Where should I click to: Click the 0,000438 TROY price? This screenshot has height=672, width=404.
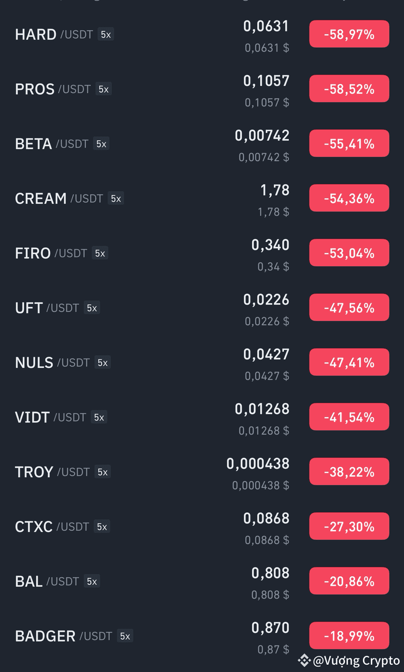(x=258, y=463)
